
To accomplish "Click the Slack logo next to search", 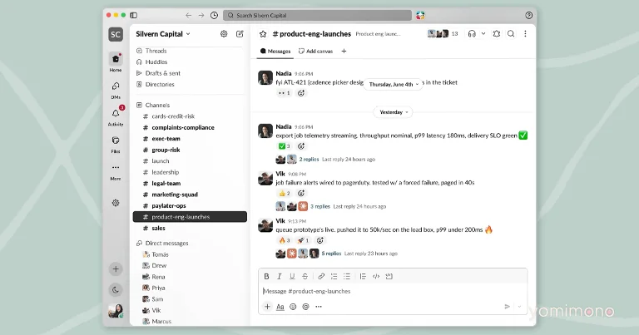I will click(420, 15).
